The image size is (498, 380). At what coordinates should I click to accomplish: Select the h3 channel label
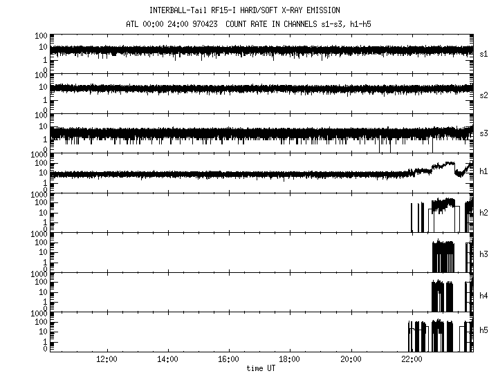tap(483, 253)
